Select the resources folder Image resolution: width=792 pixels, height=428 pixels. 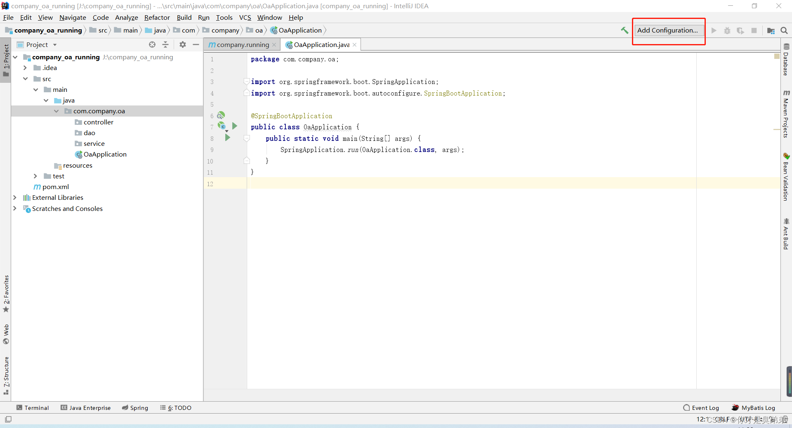(73, 165)
